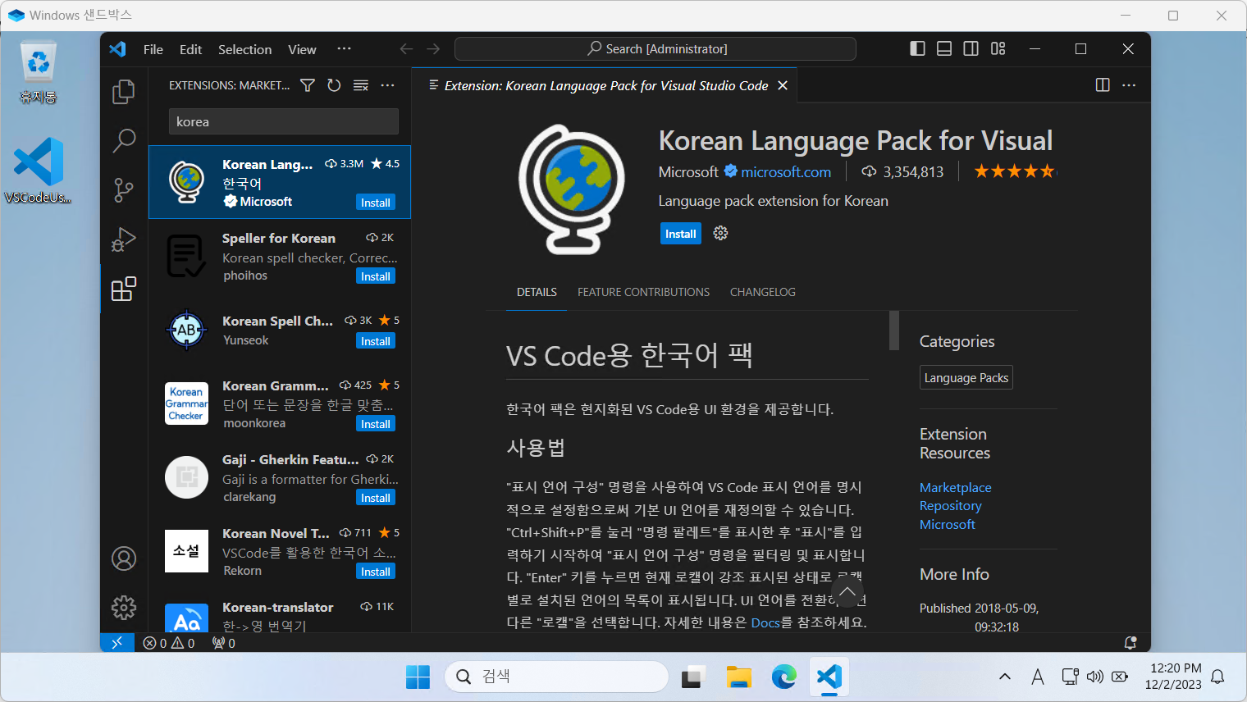
Task: Toggle secondary side bar layout icon
Action: (x=971, y=49)
